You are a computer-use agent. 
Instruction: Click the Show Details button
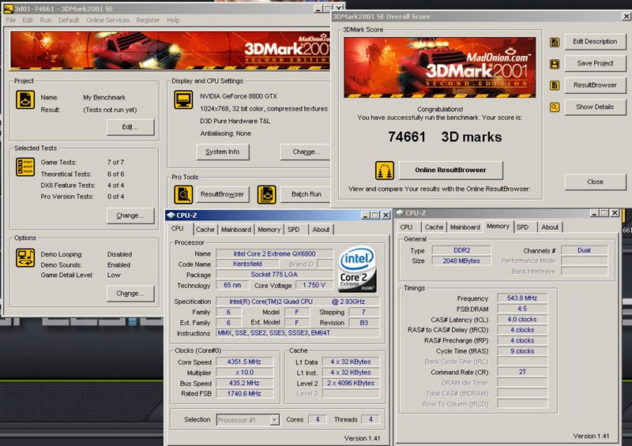tap(595, 107)
